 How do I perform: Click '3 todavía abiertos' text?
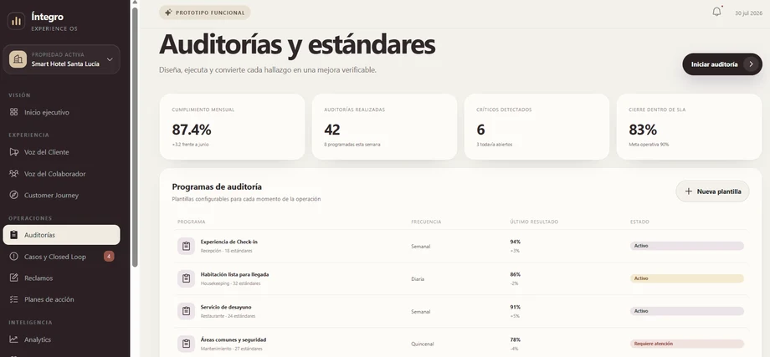[495, 145]
